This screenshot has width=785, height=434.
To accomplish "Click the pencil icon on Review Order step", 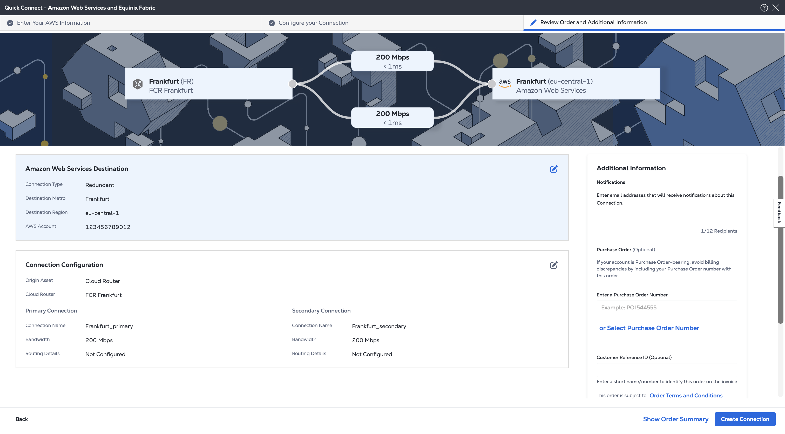I will pos(533,23).
